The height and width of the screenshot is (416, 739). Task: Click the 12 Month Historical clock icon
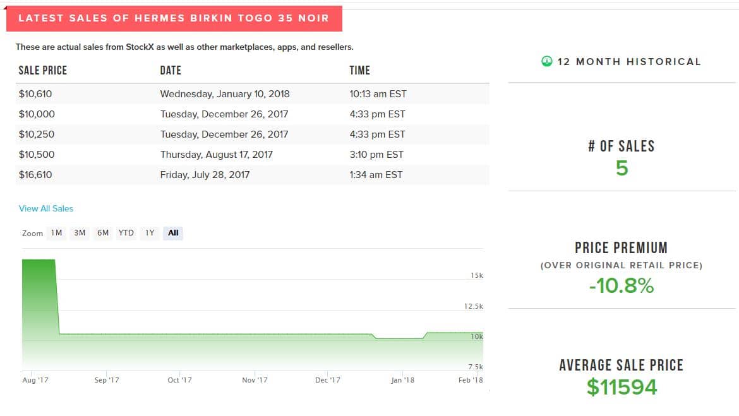547,61
